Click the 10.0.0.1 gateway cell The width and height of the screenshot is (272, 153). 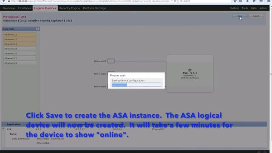pyautogui.click(x=117, y=129)
